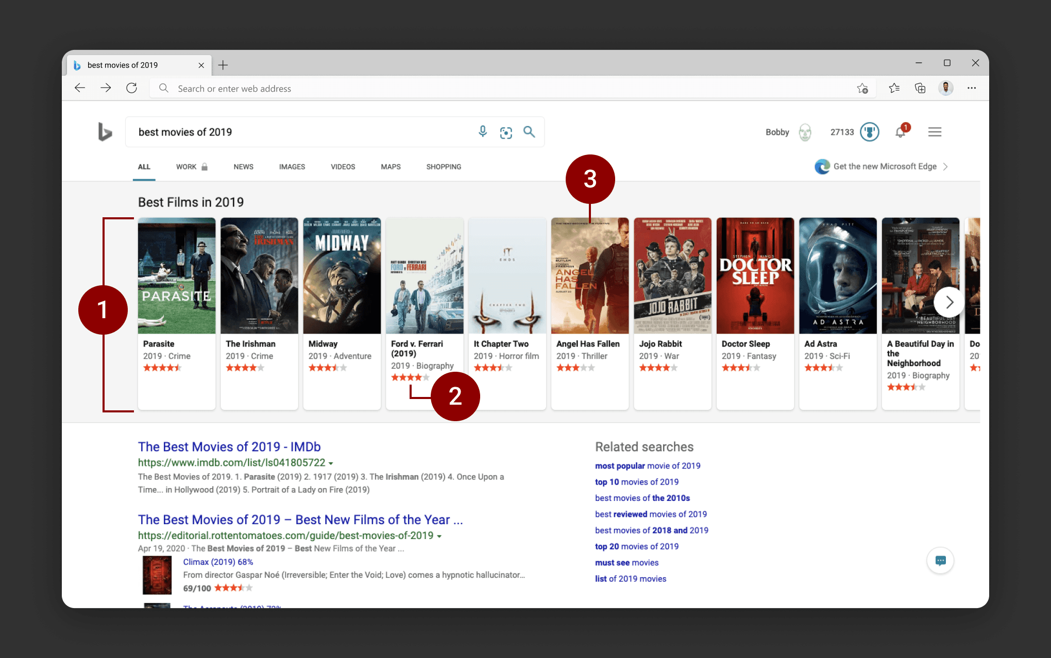1051x658 pixels.
Task: Open visual search camera icon
Action: pos(506,132)
